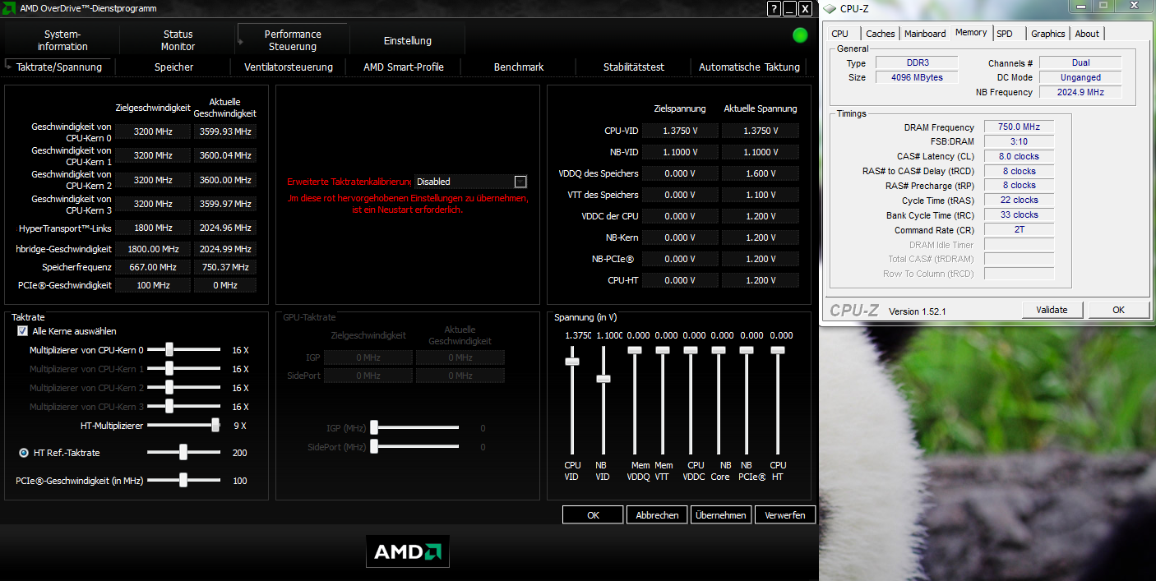Click the OK button in AMD OverDrive
The image size is (1156, 581).
(593, 515)
